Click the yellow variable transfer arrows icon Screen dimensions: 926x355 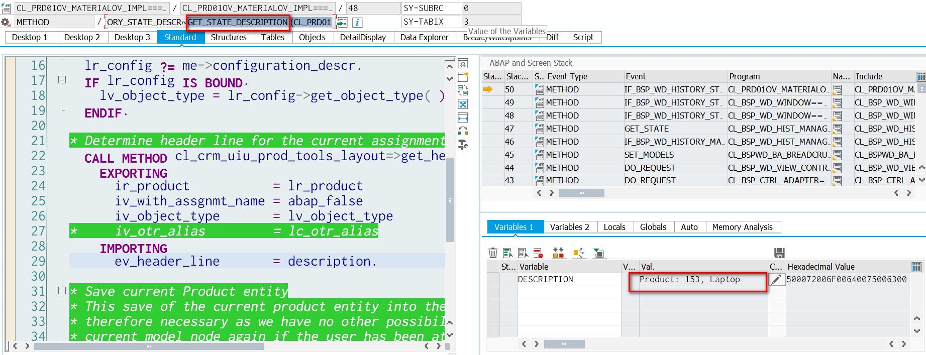578,253
